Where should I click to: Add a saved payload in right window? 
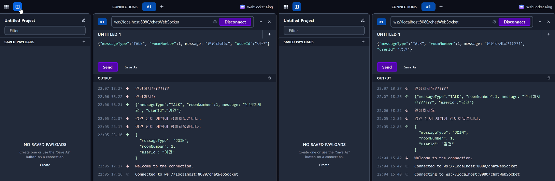pyautogui.click(x=363, y=42)
